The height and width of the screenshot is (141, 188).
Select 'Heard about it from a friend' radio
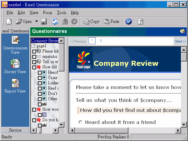pos(80,122)
